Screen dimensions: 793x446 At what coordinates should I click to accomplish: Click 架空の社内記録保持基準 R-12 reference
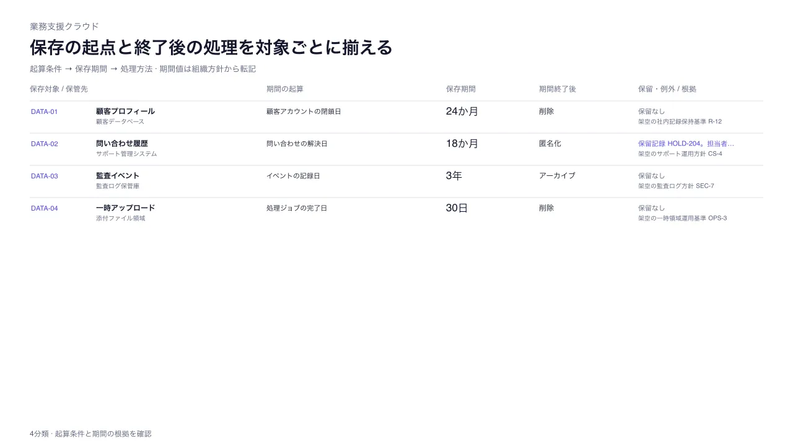tap(680, 121)
